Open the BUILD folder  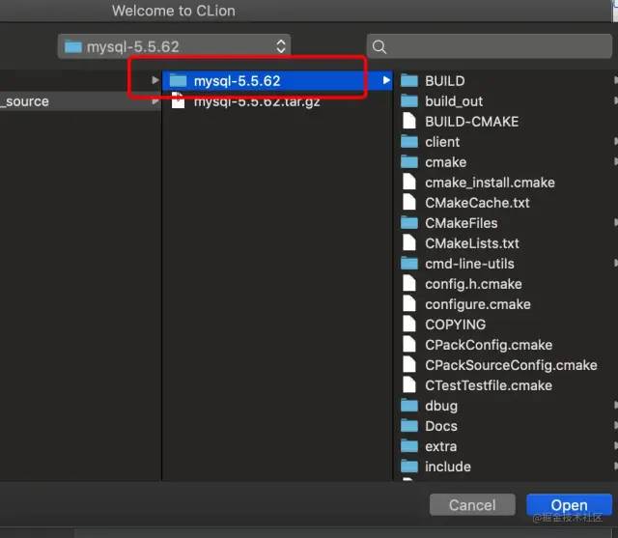[x=444, y=81]
